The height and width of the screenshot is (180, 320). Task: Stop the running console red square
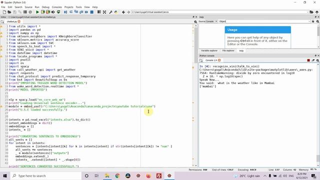(x=308, y=60)
